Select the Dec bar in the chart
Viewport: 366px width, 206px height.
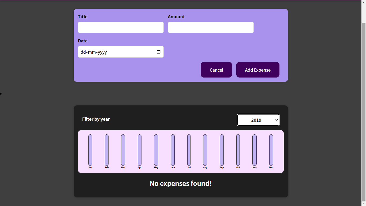tap(271, 150)
